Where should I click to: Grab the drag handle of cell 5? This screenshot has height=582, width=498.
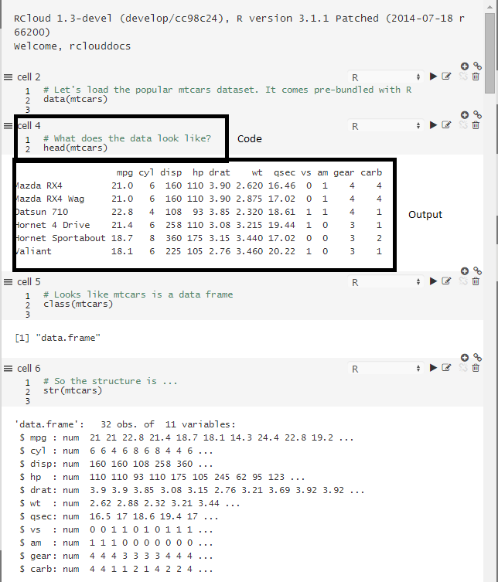tap(8, 281)
